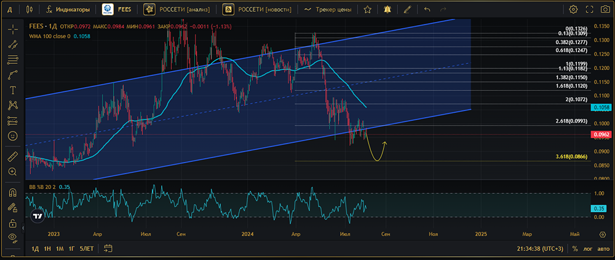Select the path/brush drawing tool

tap(13, 75)
